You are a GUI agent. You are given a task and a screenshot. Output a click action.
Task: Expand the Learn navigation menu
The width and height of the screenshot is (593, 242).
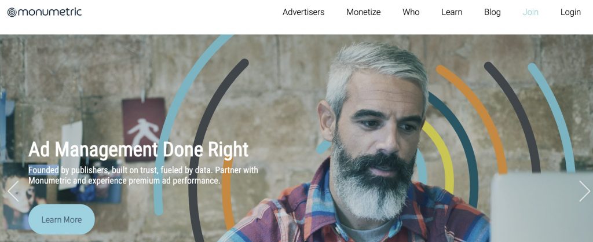tap(452, 12)
